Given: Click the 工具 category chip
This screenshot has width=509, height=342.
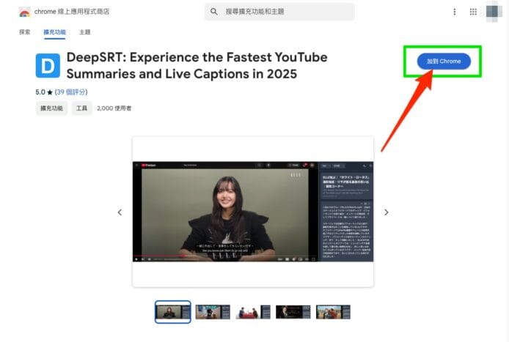Looking at the screenshot, I should pyautogui.click(x=81, y=108).
